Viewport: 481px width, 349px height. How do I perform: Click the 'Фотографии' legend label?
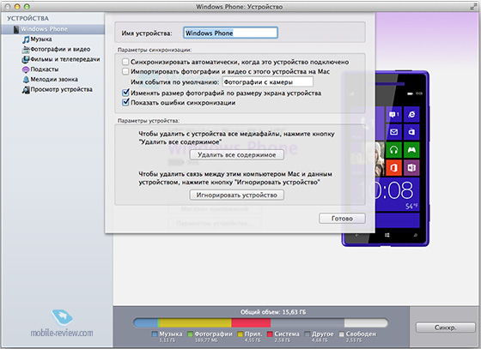click(x=214, y=334)
